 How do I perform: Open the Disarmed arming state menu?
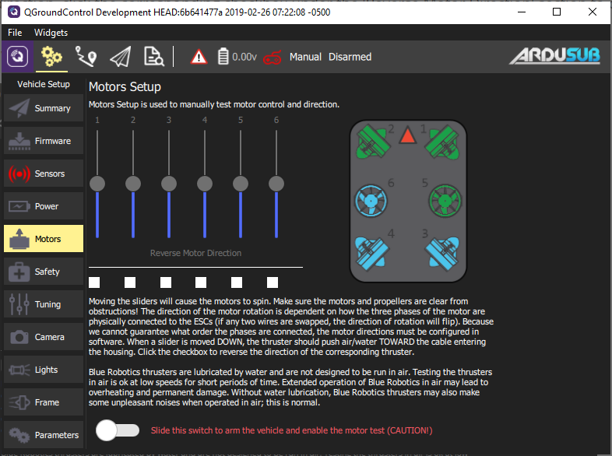point(350,57)
